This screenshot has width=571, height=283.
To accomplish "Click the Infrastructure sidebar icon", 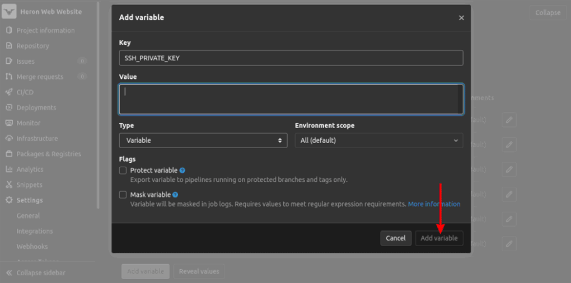I will click(9, 139).
